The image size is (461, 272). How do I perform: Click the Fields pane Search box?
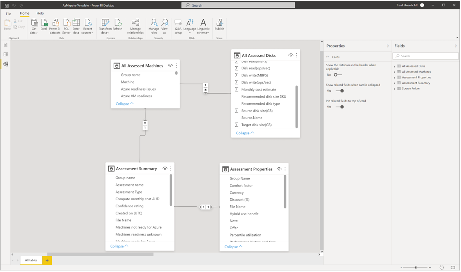(425, 56)
